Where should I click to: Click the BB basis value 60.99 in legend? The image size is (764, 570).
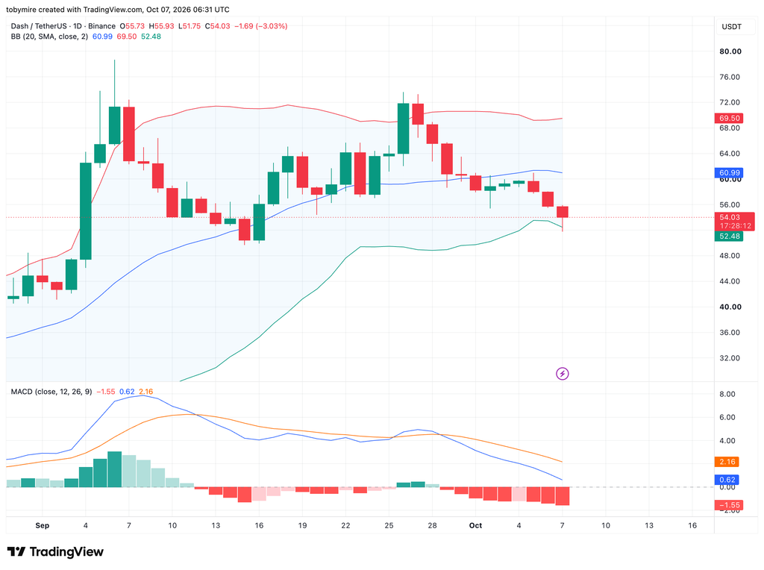click(102, 37)
